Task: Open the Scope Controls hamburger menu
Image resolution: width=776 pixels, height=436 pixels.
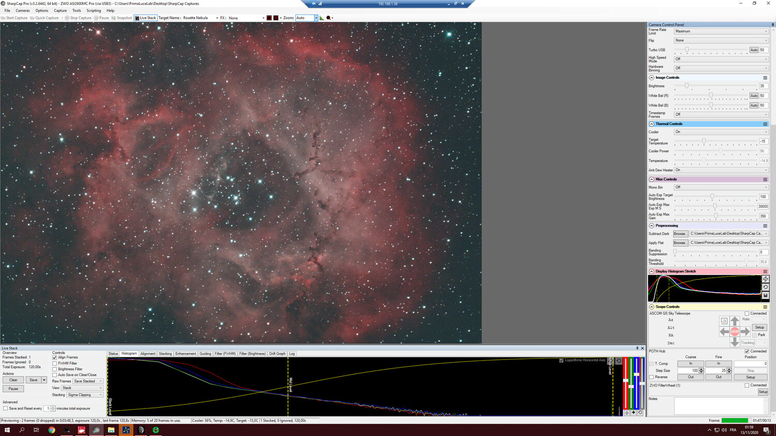Action: [x=765, y=307]
